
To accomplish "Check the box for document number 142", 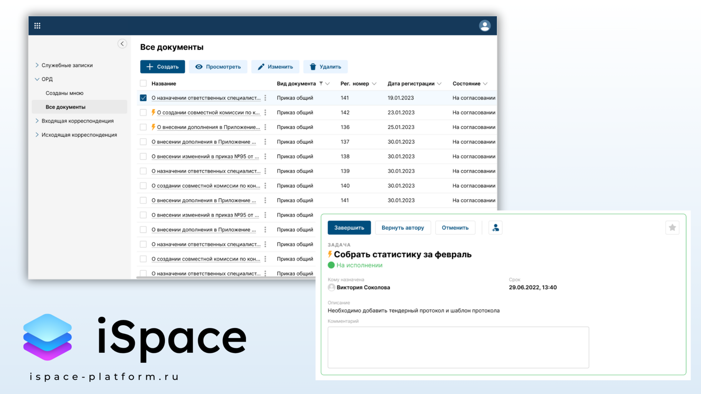I will point(143,113).
